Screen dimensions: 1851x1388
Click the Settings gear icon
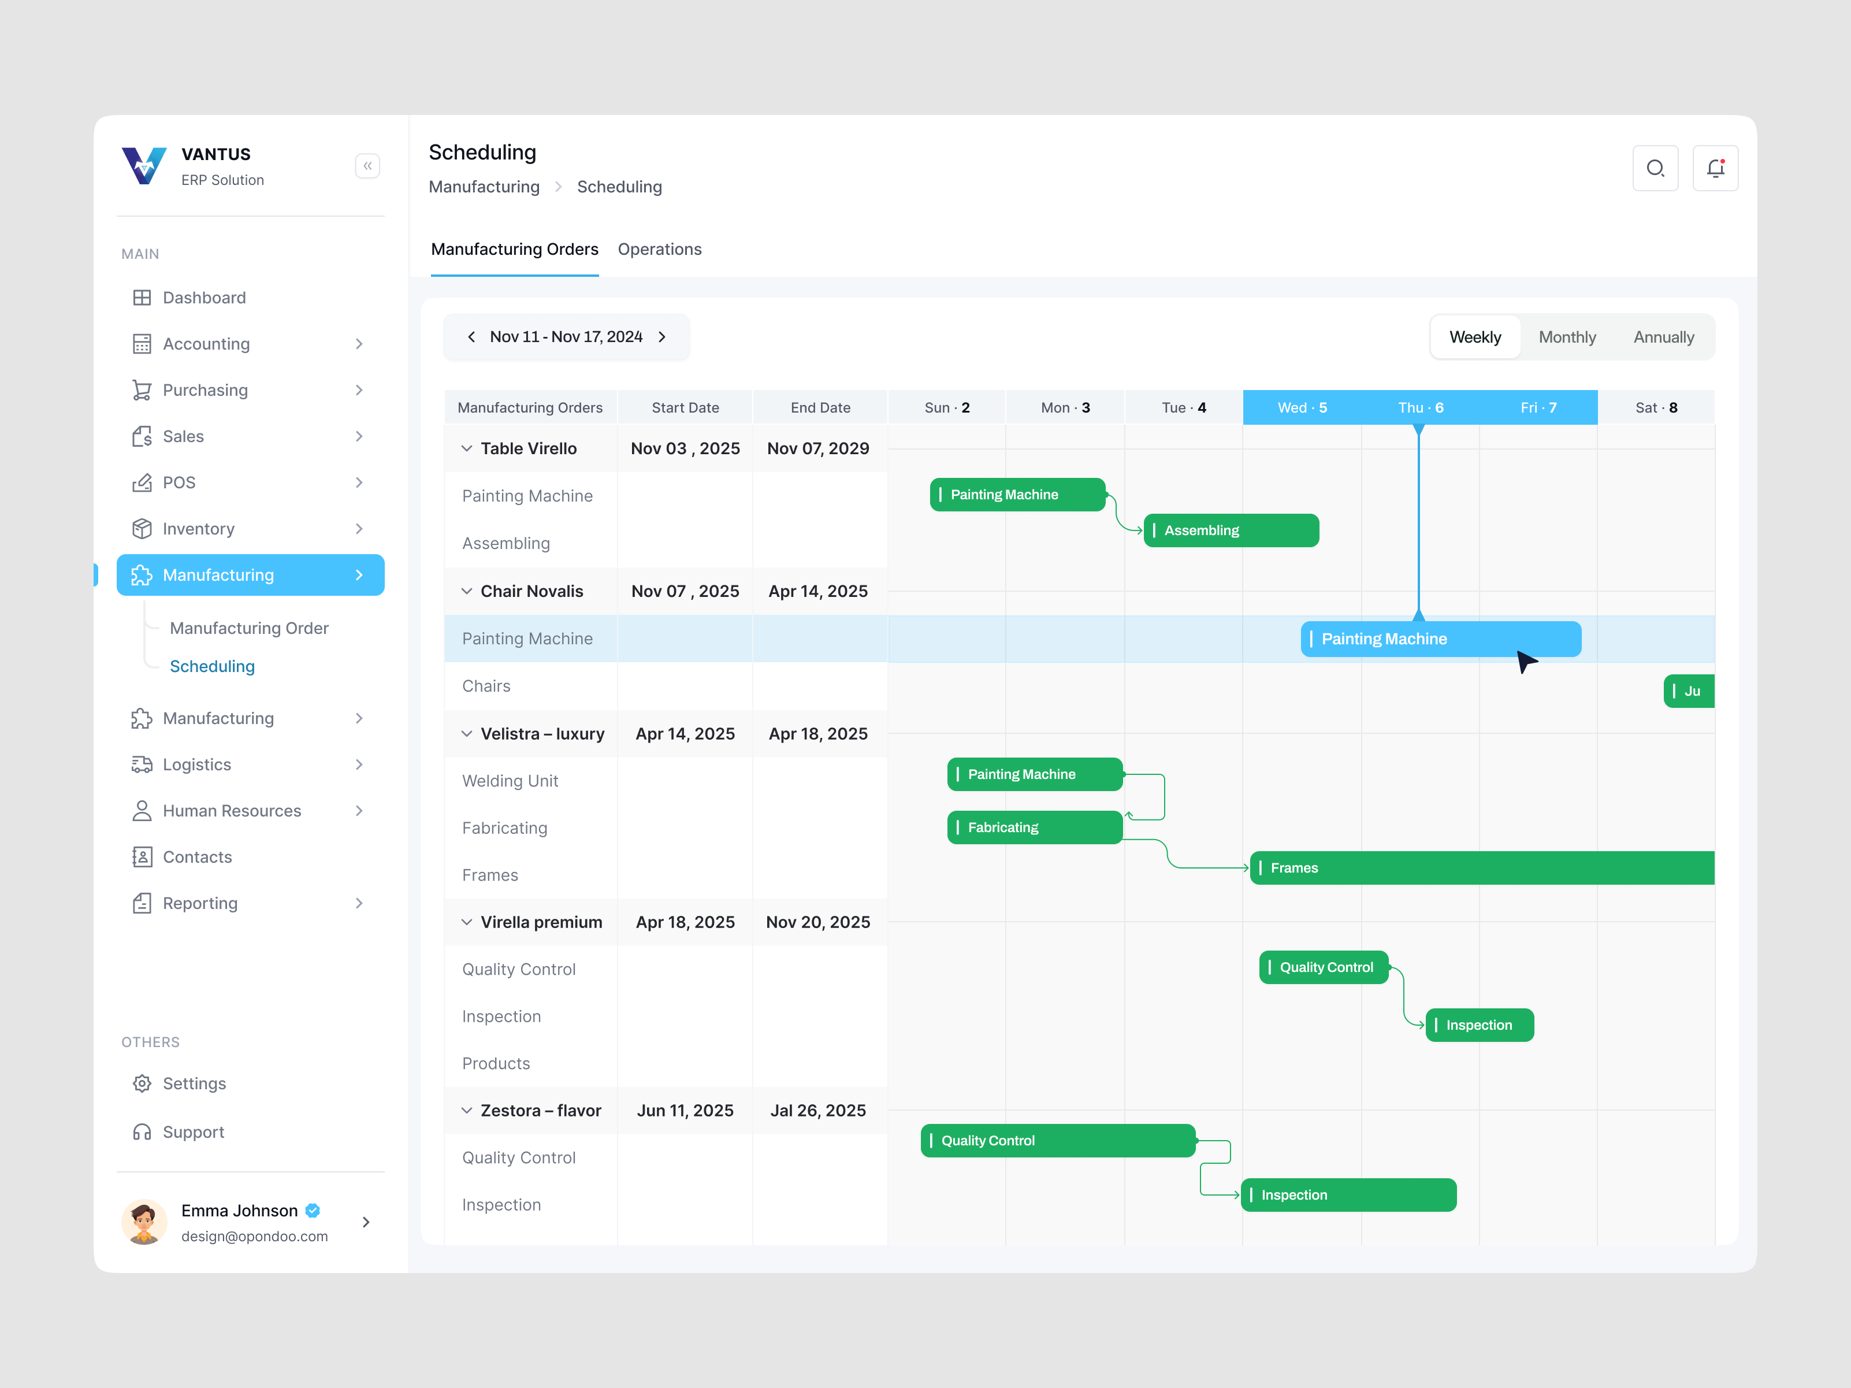[142, 1083]
